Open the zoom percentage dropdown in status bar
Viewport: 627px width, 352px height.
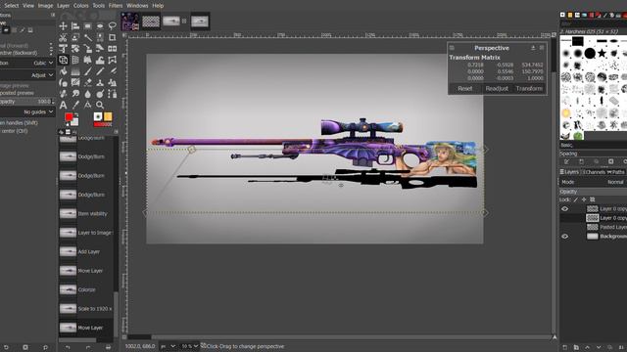pos(189,346)
